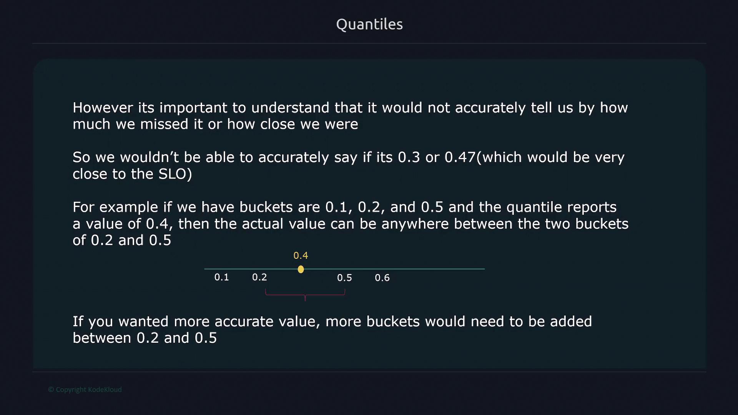
Task: Select the "0.6" label under the number line
Action: 382,277
